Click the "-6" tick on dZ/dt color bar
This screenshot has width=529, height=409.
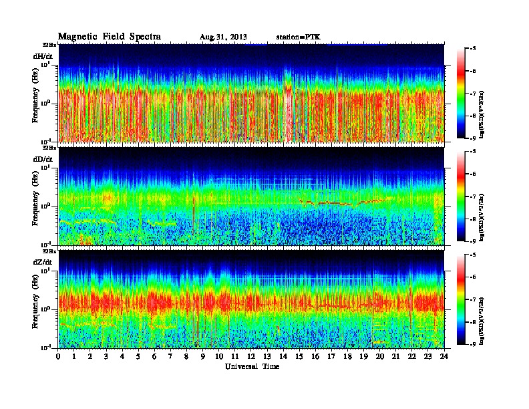473,277
